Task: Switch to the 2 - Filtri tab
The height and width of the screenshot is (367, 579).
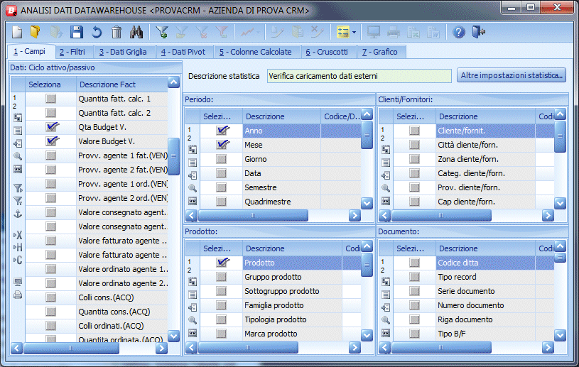Action: 72,52
